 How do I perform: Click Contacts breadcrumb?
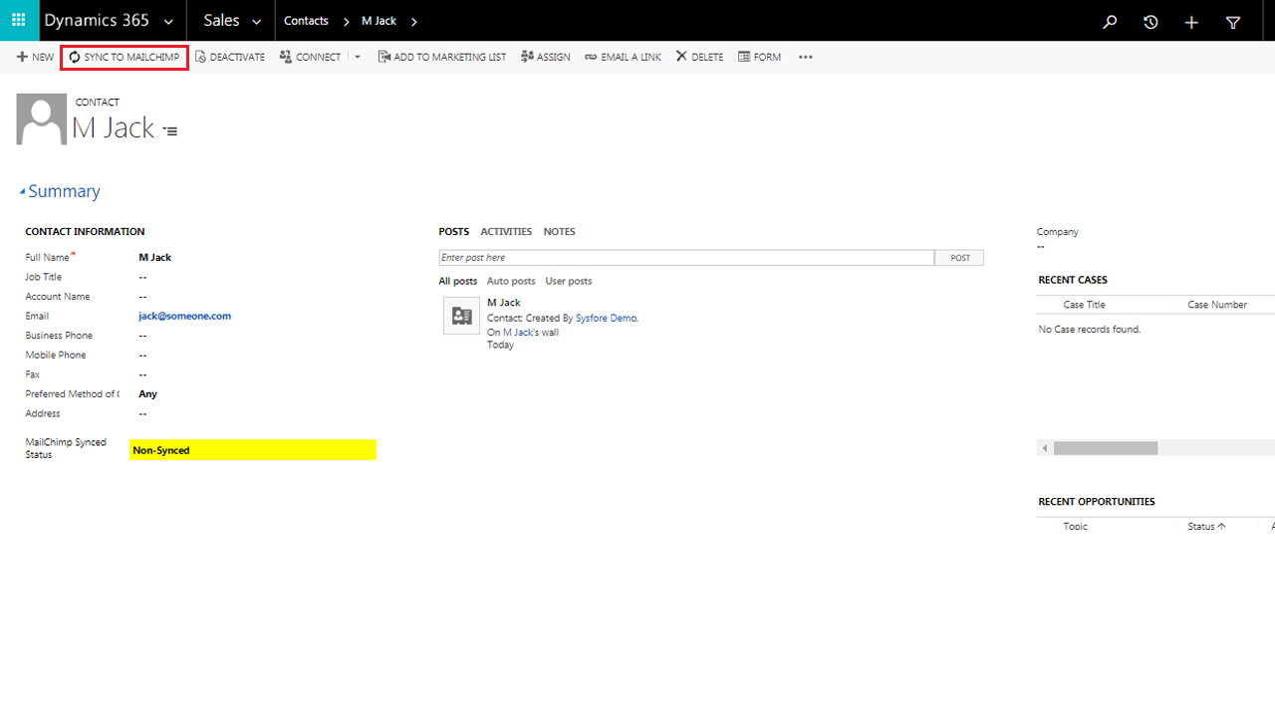click(x=306, y=21)
